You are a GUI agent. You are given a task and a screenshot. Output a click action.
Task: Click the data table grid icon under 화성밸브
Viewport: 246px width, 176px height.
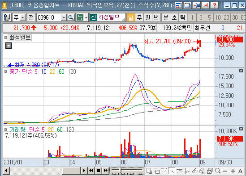[9, 46]
